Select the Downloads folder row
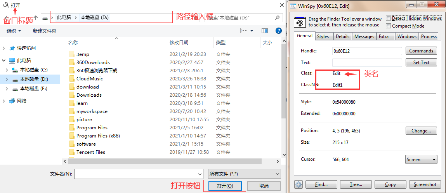Screen dimensions: 446x193 tap(151, 95)
